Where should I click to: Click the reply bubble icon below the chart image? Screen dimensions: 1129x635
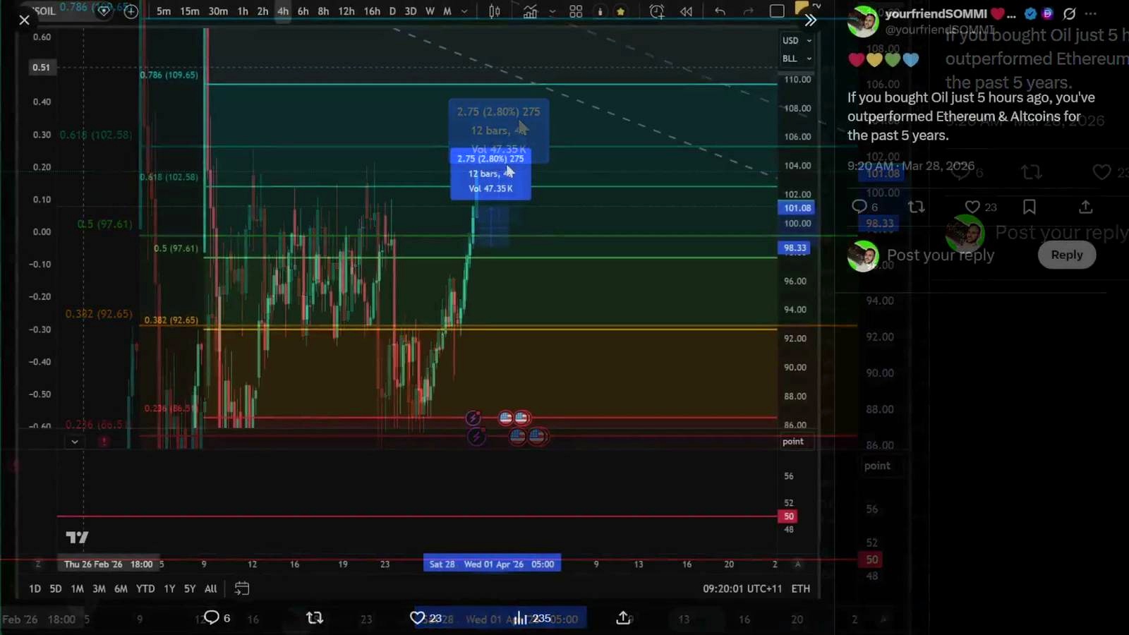(211, 618)
